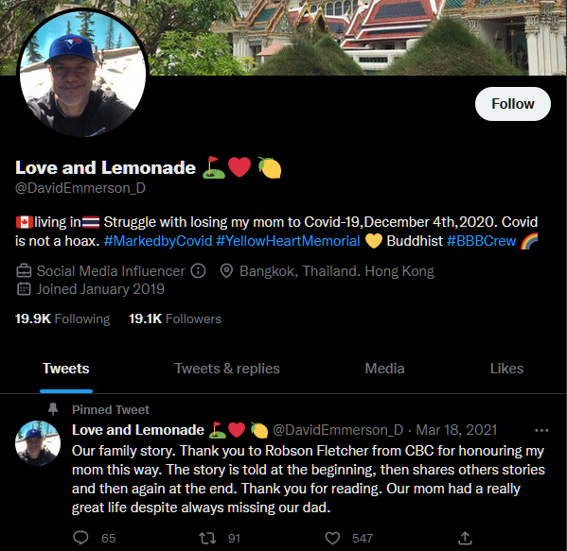Click the #BBBCrew hashtag link

(481, 241)
